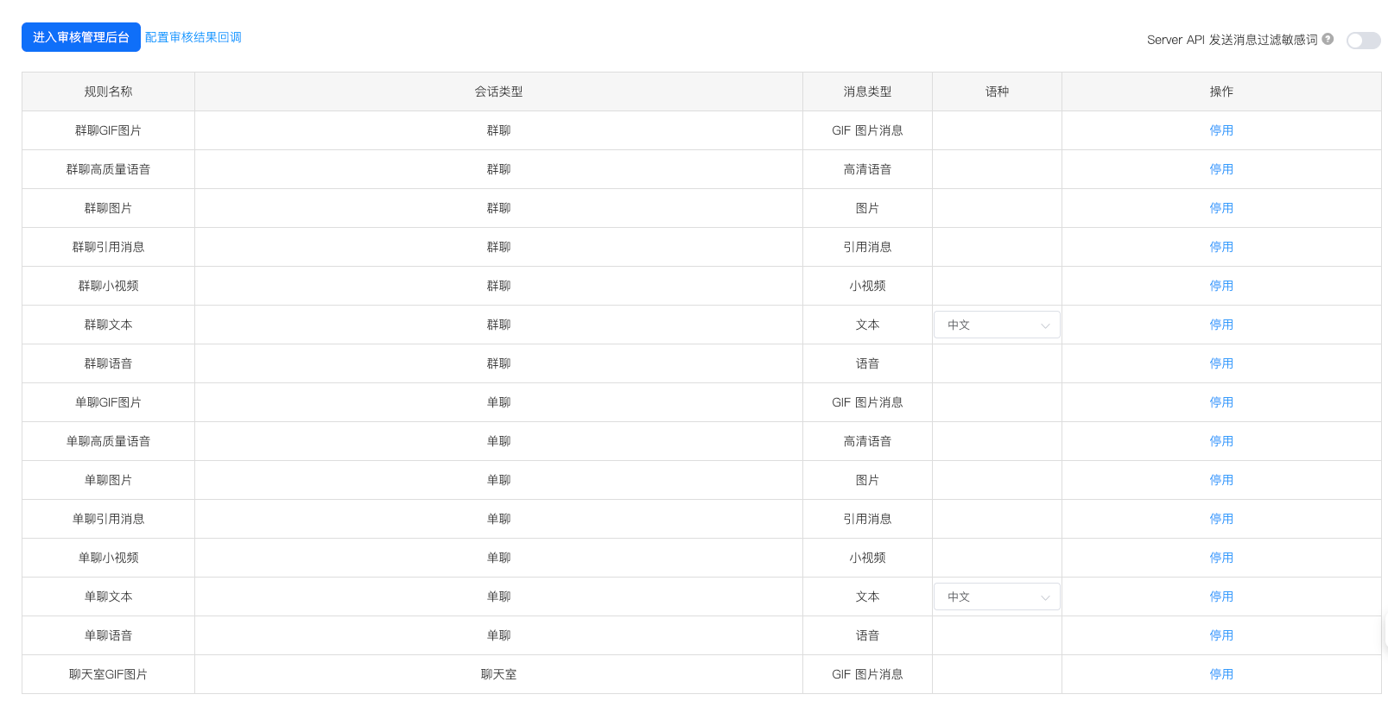Viewport: 1388px width, 707px height.
Task: Click 停用 for 单聊GIF图片 rule
Action: tap(1221, 402)
